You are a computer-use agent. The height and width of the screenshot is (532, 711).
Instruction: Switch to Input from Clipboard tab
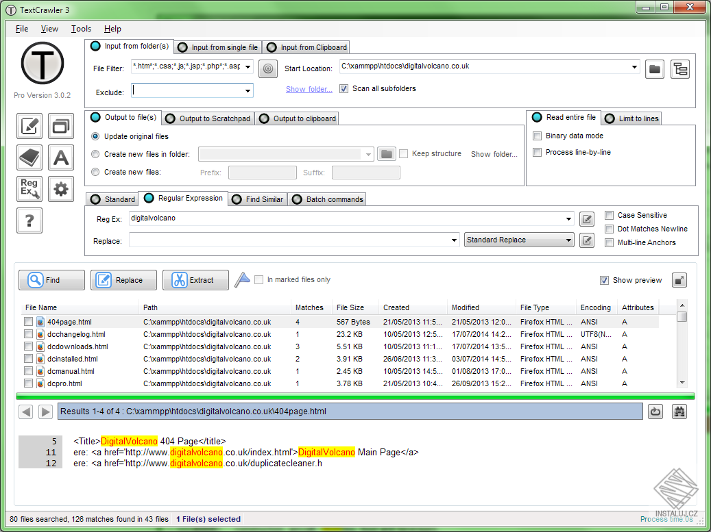[307, 47]
